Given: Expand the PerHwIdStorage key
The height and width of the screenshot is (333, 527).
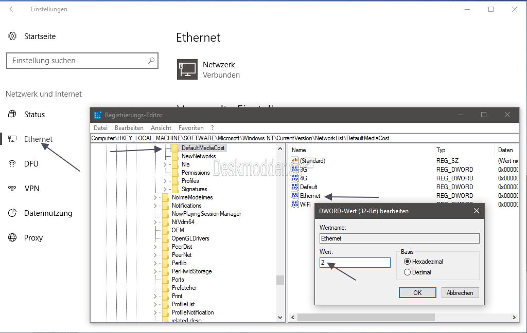Looking at the screenshot, I should [x=155, y=271].
